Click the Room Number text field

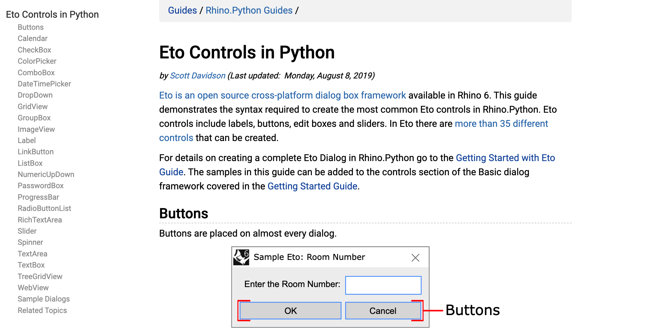[x=383, y=285]
